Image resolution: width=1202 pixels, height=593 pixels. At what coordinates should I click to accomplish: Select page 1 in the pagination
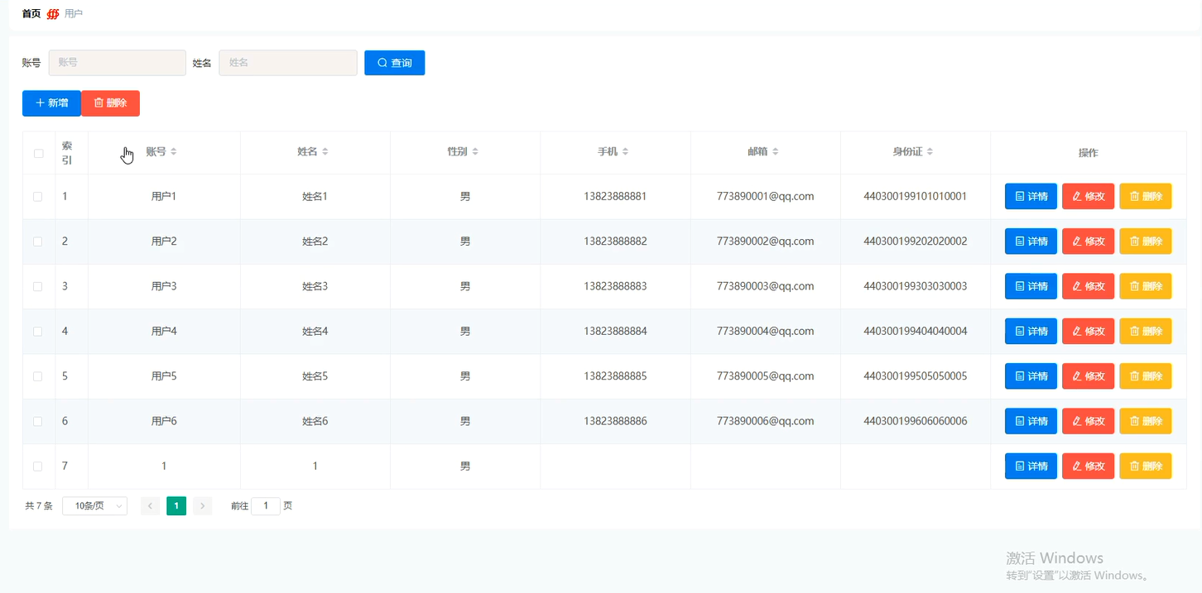click(176, 506)
